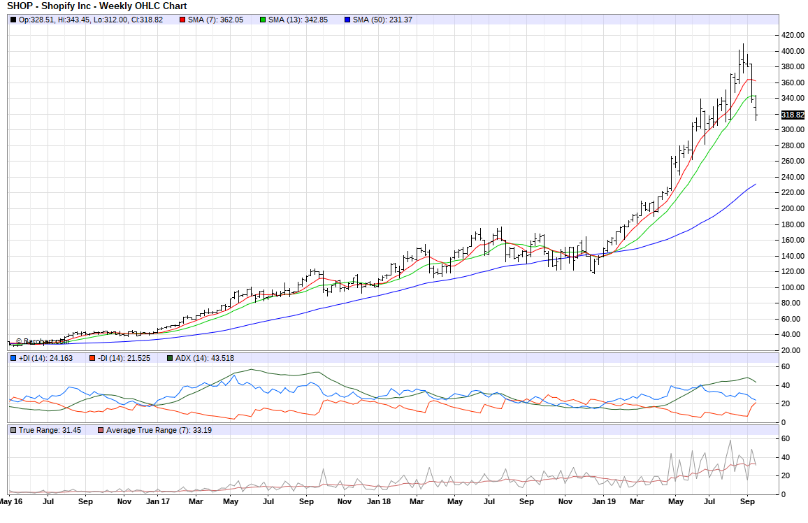Select the dark green ADX (14) marker
The image size is (808, 523).
point(170,358)
